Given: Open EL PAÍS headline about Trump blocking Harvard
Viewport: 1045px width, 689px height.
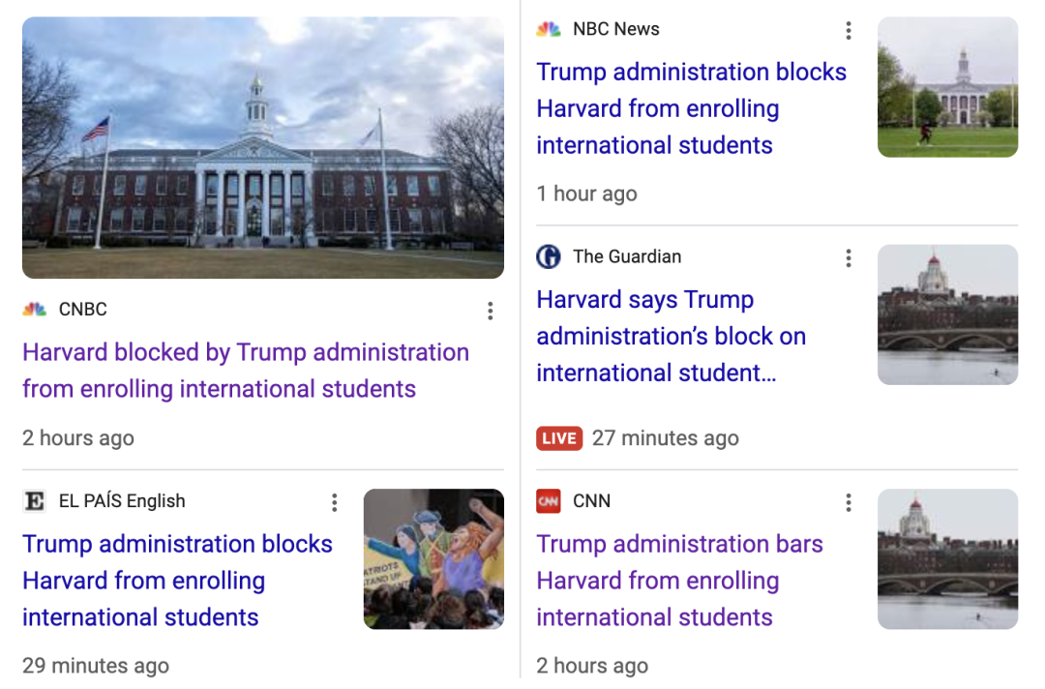Looking at the screenshot, I should [x=177, y=581].
